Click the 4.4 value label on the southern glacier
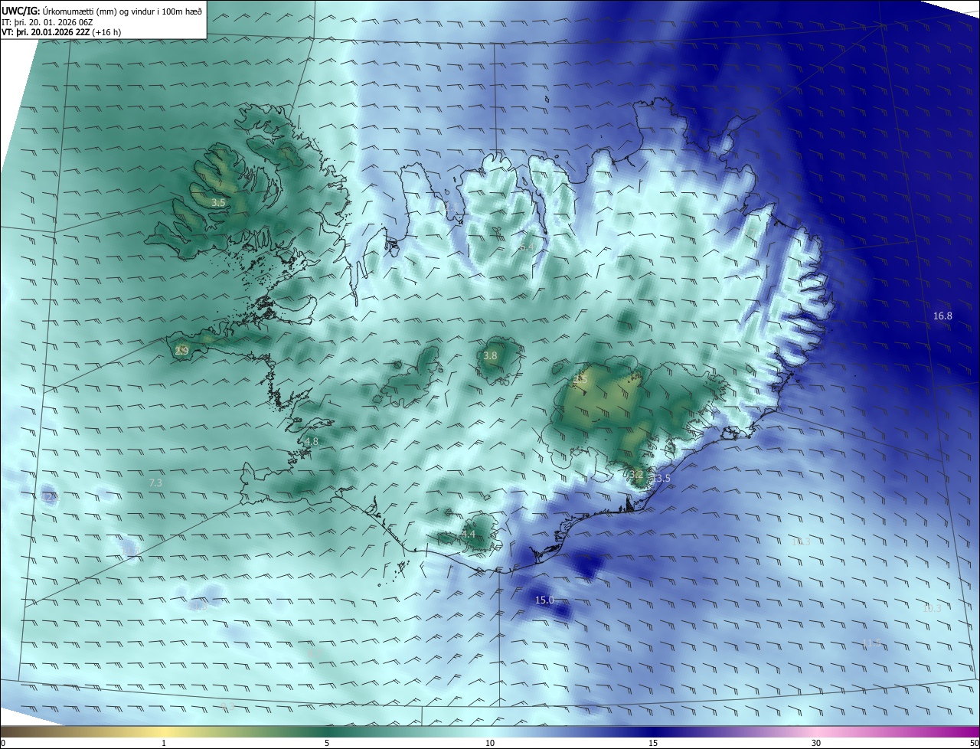This screenshot has height=749, width=980. point(468,535)
